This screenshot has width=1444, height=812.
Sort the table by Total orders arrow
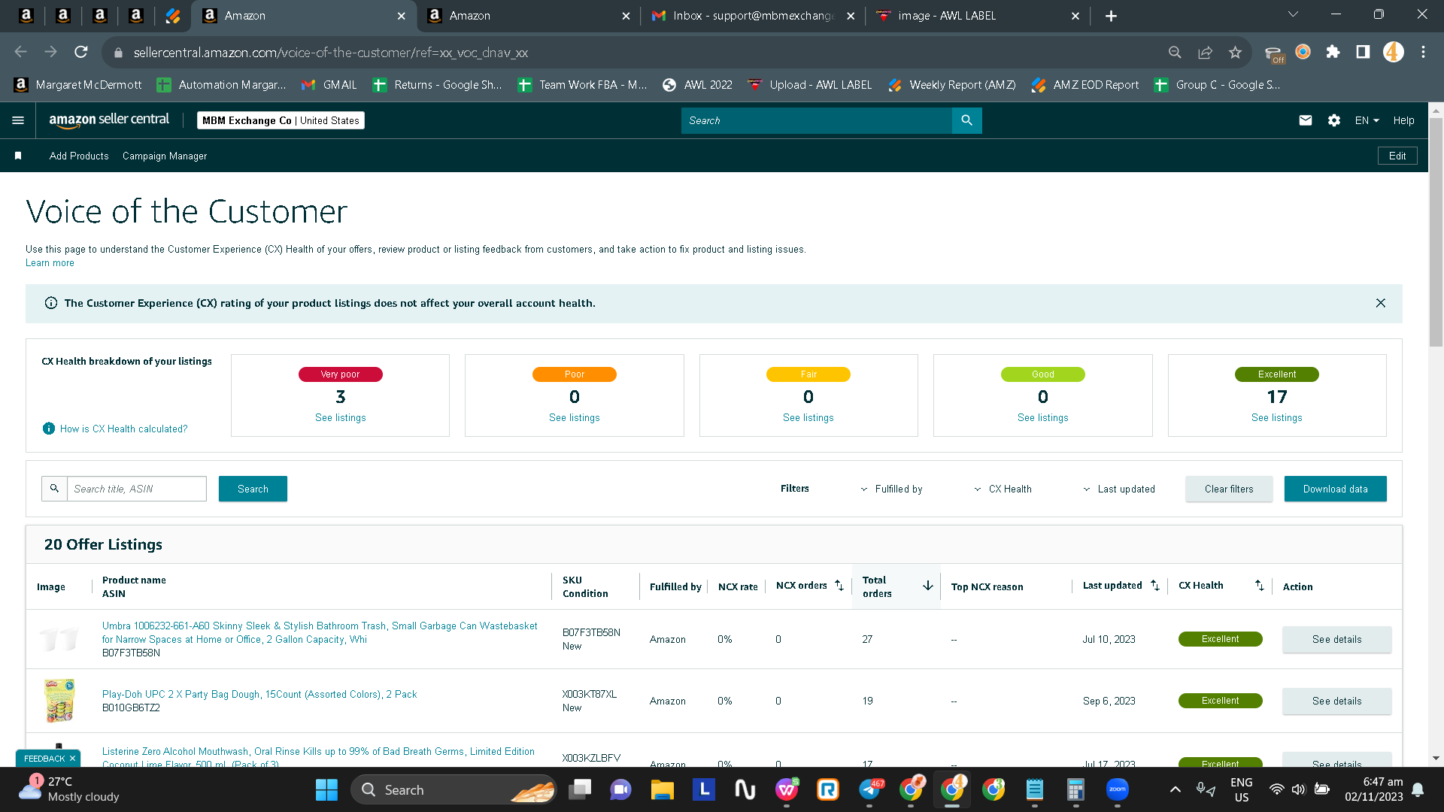pos(928,586)
